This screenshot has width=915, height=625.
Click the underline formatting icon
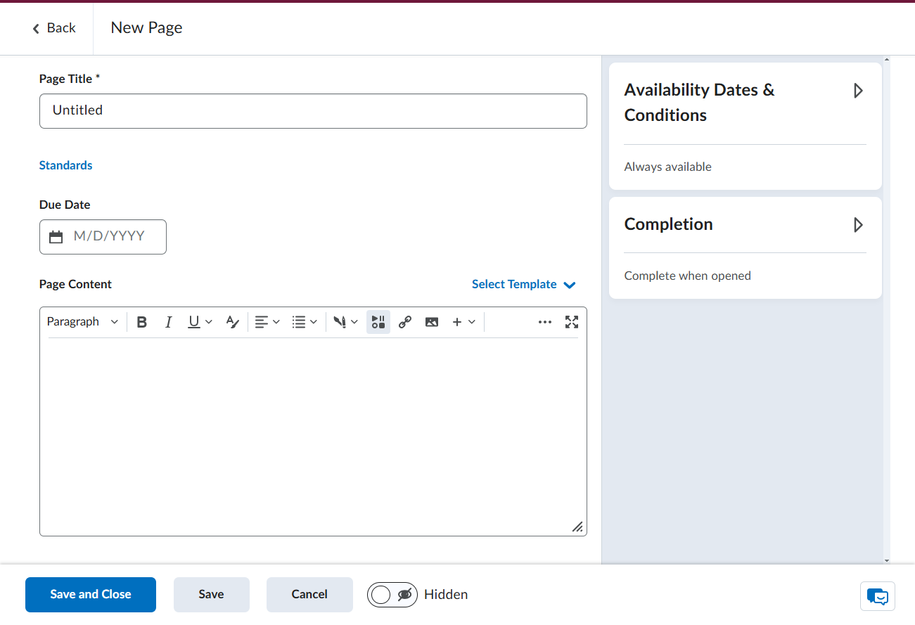[193, 322]
